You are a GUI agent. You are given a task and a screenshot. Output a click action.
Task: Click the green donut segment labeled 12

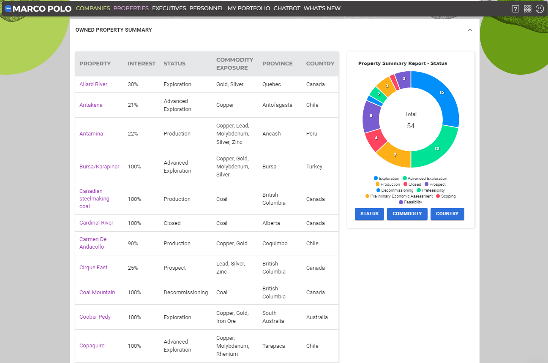pyautogui.click(x=436, y=149)
